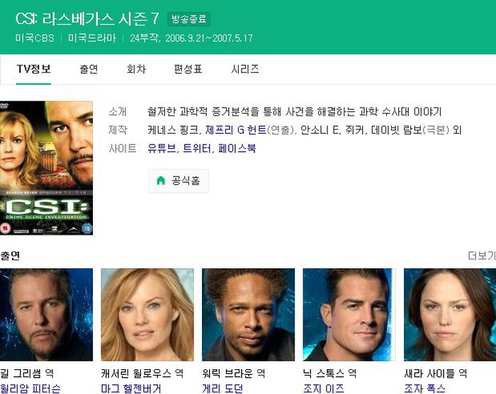Viewport: 496px width, 394px height.
Task: Go to the 시리즈 tab
Action: [245, 69]
